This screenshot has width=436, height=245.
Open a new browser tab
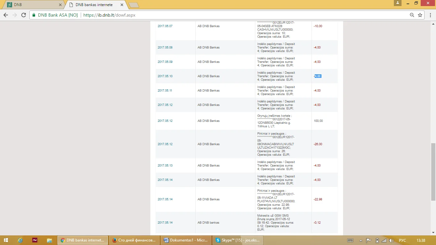click(133, 5)
